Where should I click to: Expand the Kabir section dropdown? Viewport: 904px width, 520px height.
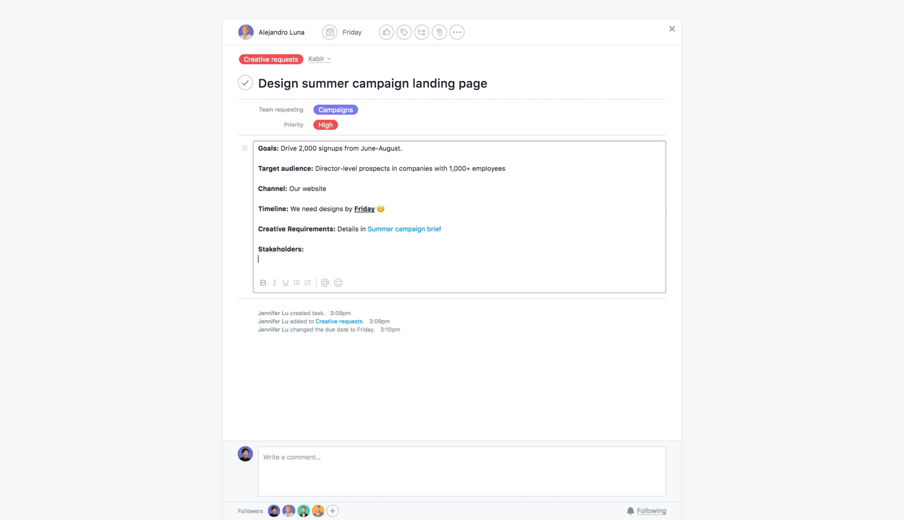pyautogui.click(x=320, y=59)
